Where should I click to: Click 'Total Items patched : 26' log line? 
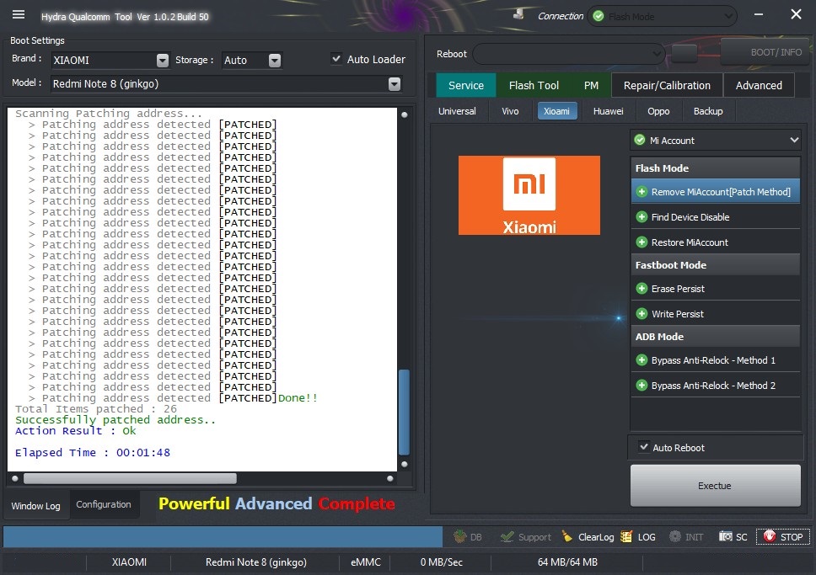coord(96,408)
